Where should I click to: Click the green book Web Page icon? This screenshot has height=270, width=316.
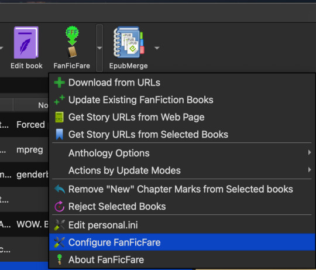point(60,117)
